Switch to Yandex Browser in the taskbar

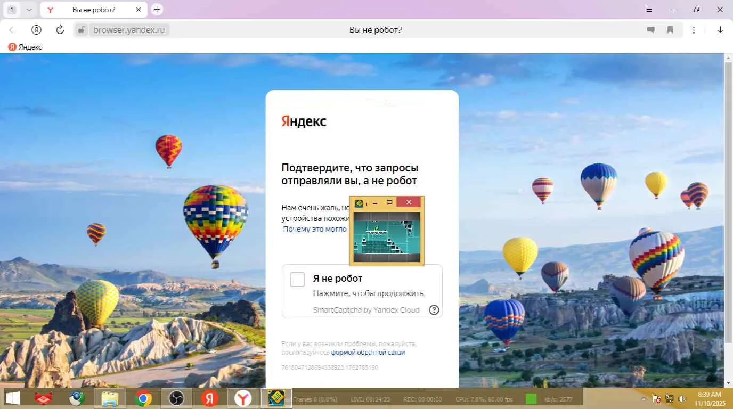click(x=243, y=398)
